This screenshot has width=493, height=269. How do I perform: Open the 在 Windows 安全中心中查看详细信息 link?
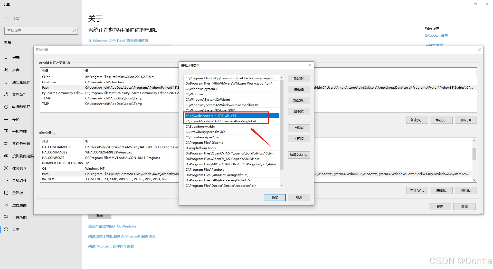pos(118,40)
